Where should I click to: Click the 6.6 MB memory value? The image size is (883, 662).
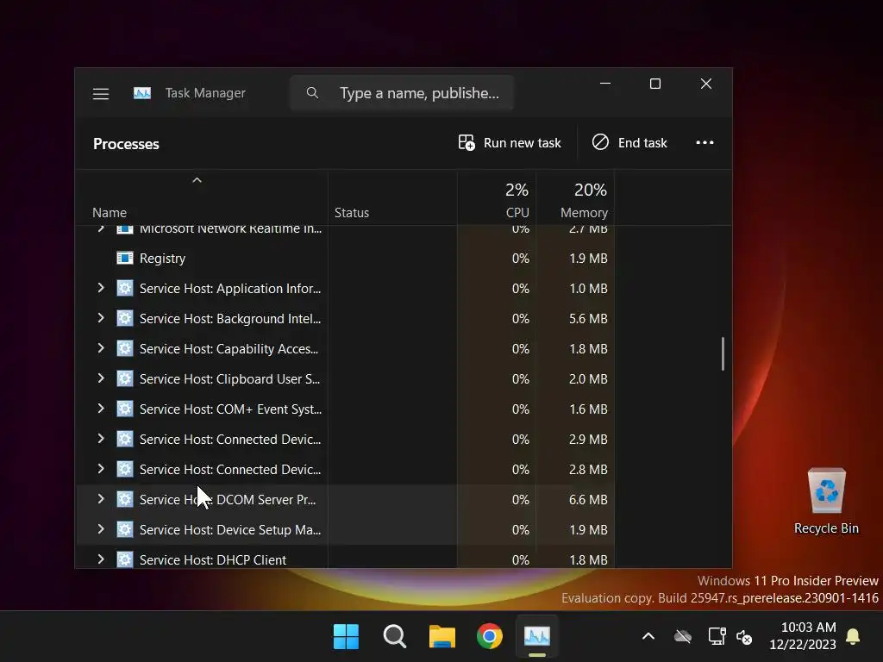tap(588, 499)
